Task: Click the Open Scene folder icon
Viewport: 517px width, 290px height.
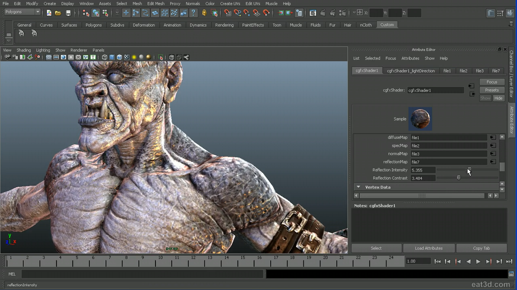Action: point(58,13)
